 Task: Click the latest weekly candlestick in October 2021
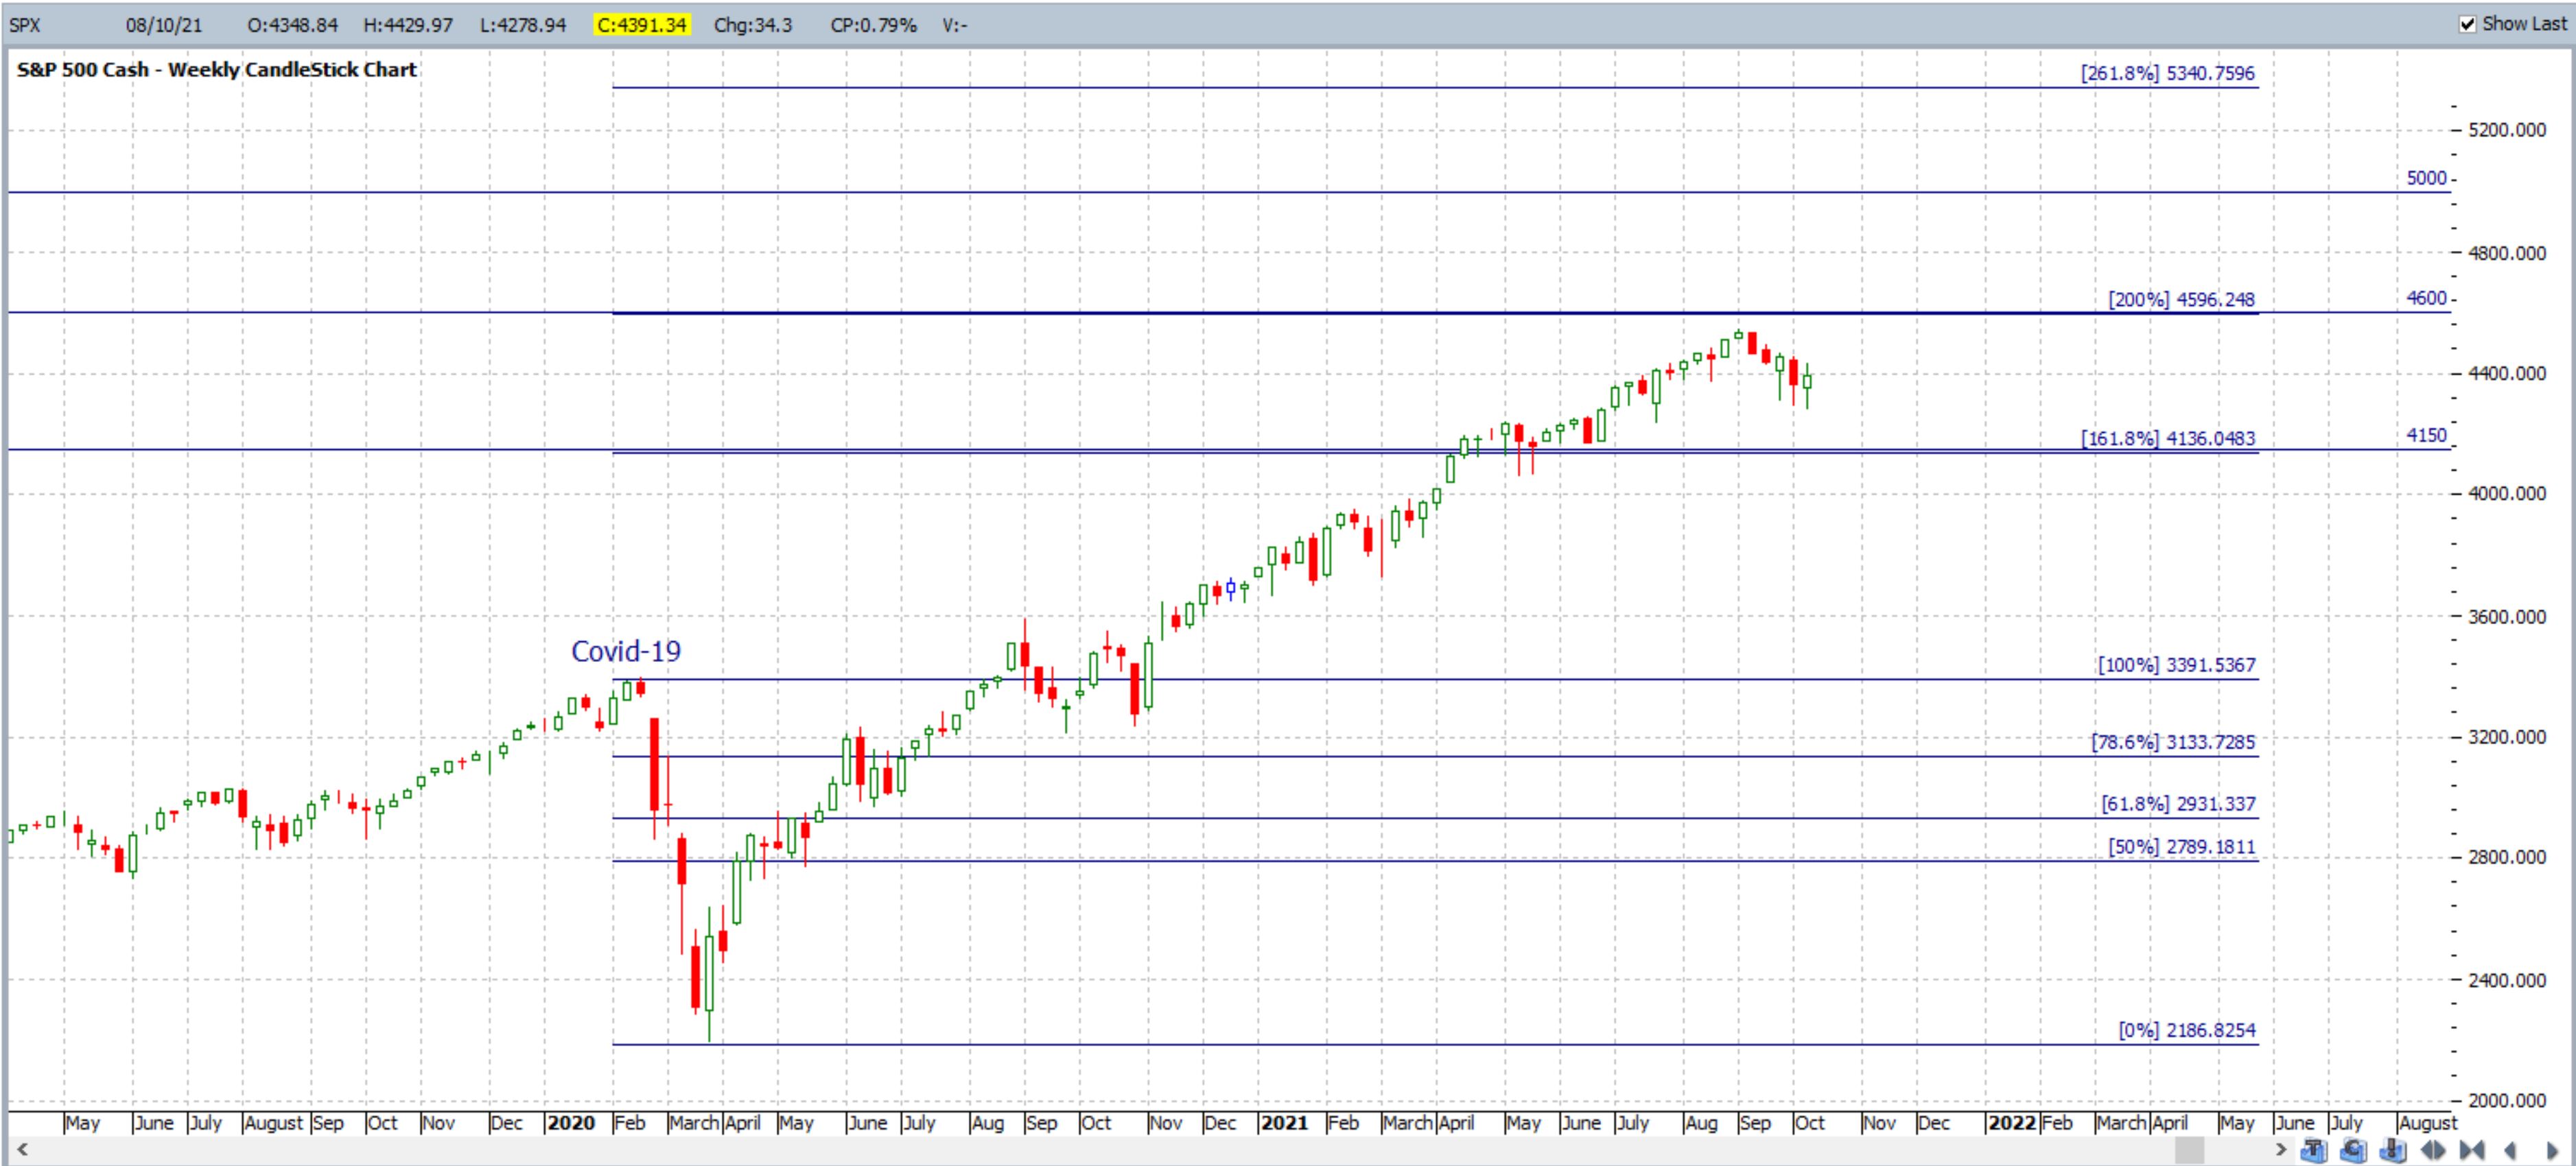pos(1807,385)
